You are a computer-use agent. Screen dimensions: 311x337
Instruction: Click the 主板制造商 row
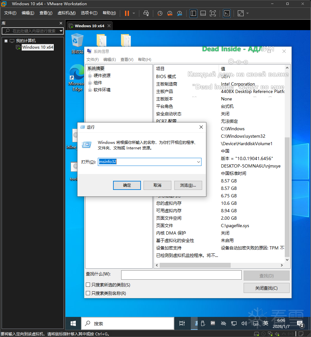coord(219,84)
